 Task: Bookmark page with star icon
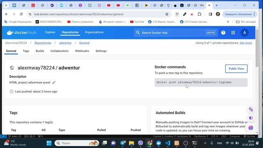coord(167,14)
